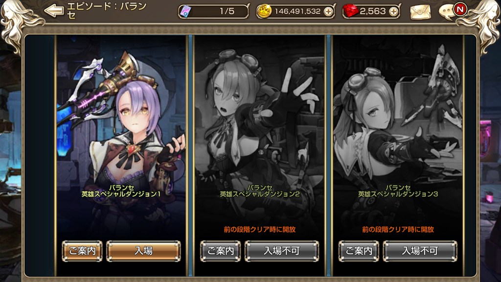501x282 pixels.
Task: Click 入場不可 button for dungeon 3
Action: 420,251
